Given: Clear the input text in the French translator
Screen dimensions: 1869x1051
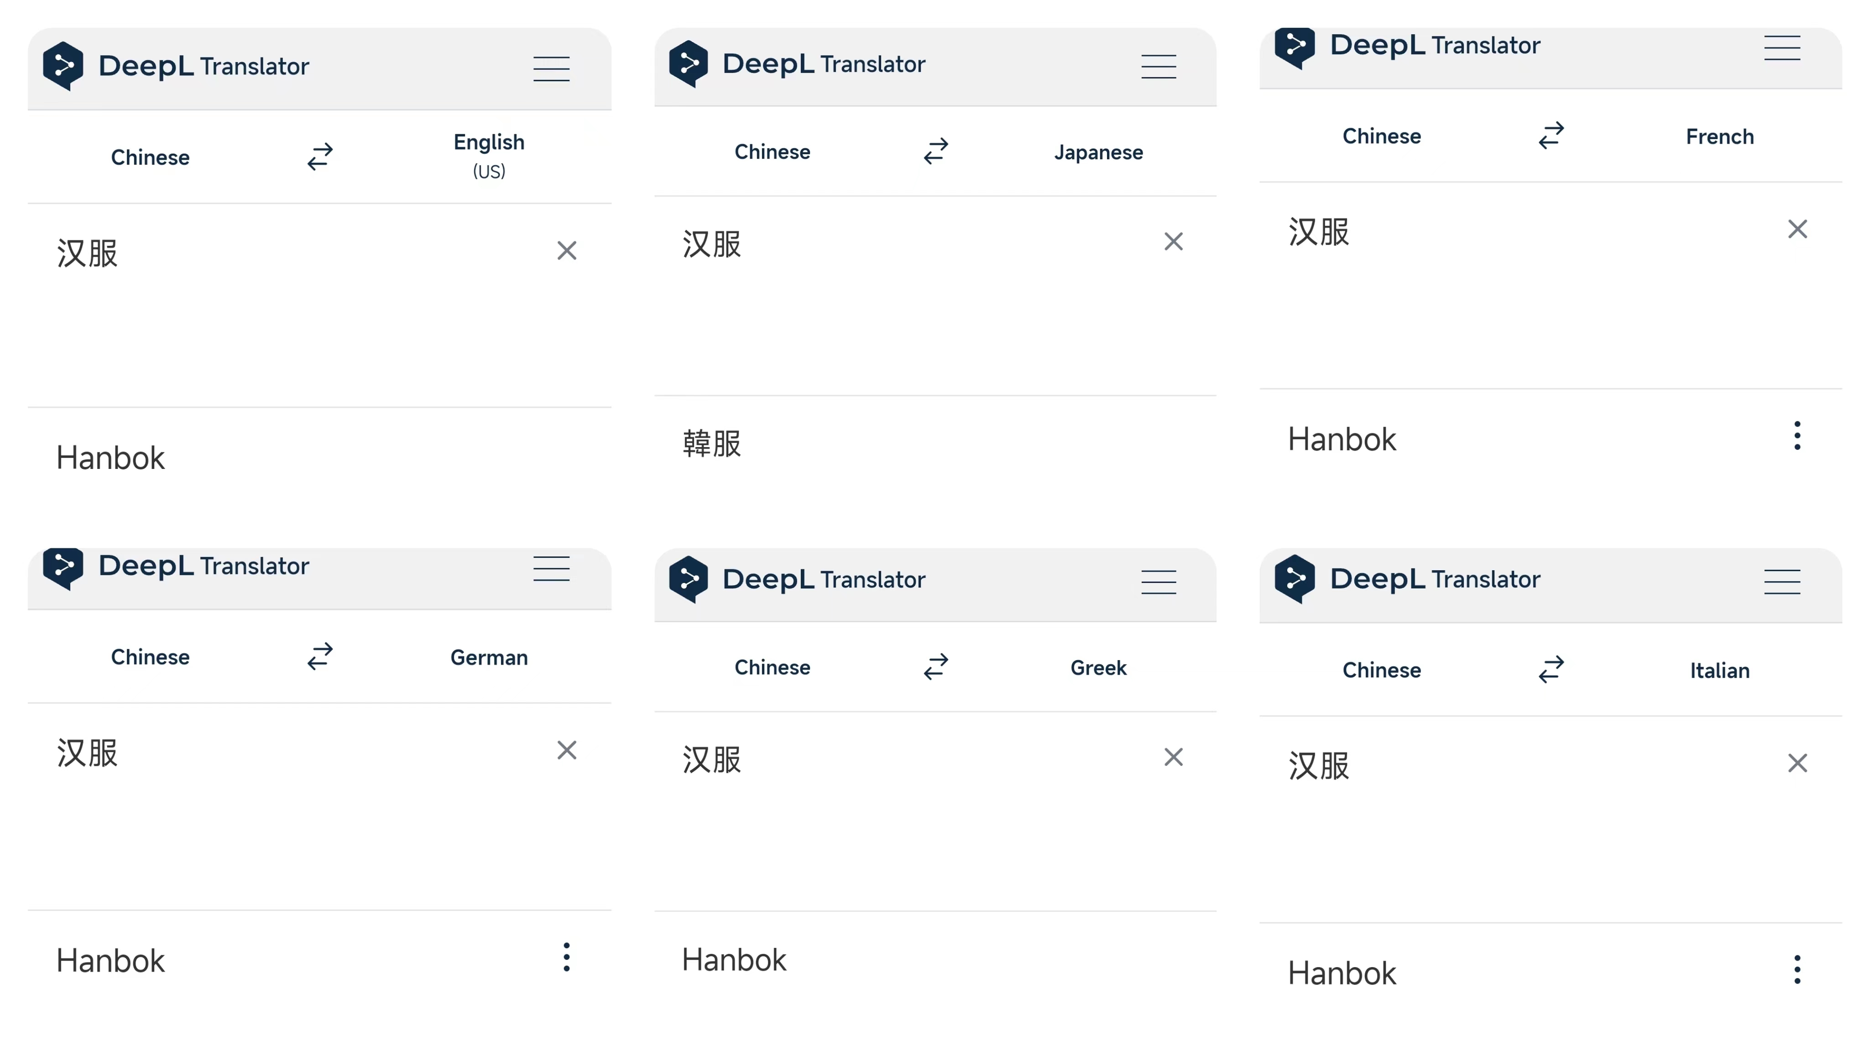Looking at the screenshot, I should click(1797, 229).
